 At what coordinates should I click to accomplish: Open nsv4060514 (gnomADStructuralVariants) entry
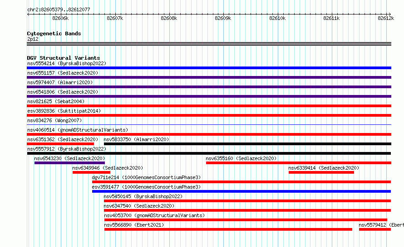coord(78,130)
